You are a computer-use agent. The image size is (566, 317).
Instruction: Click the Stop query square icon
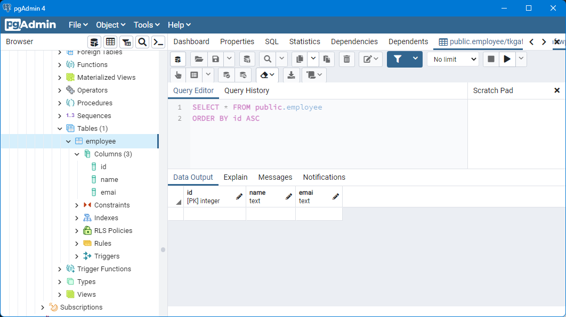(491, 59)
